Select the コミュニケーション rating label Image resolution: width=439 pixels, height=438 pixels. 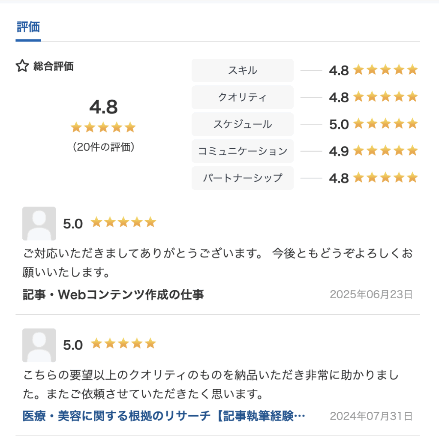tap(243, 151)
